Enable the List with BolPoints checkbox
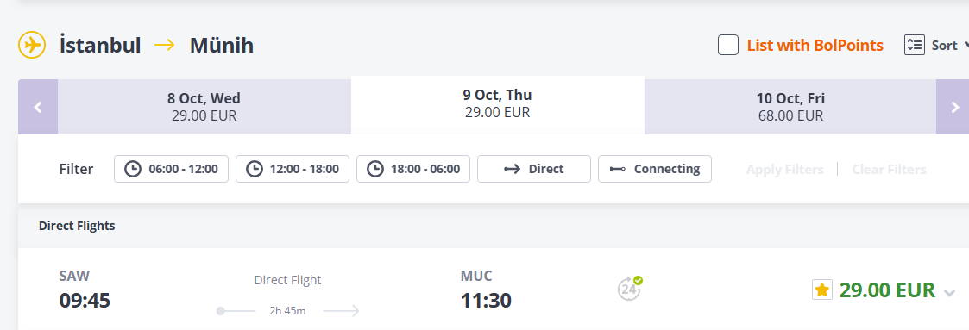The width and height of the screenshot is (969, 330). pos(728,45)
